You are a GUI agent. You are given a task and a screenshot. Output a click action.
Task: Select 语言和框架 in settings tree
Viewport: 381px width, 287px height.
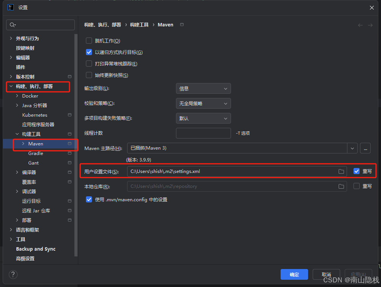pyautogui.click(x=27, y=230)
